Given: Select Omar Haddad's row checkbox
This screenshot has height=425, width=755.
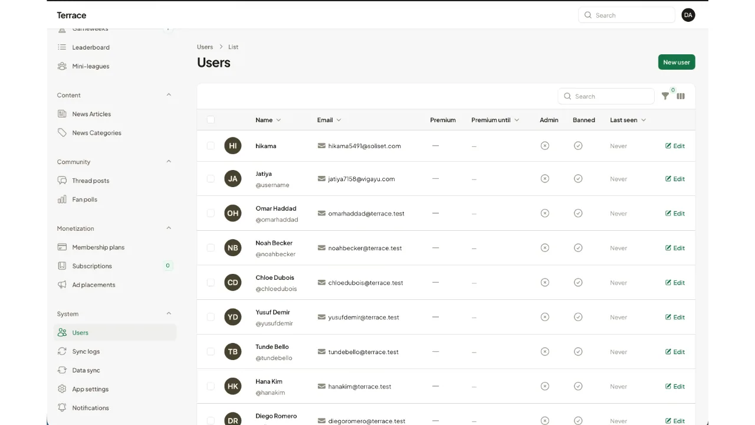Looking at the screenshot, I should click(x=211, y=213).
